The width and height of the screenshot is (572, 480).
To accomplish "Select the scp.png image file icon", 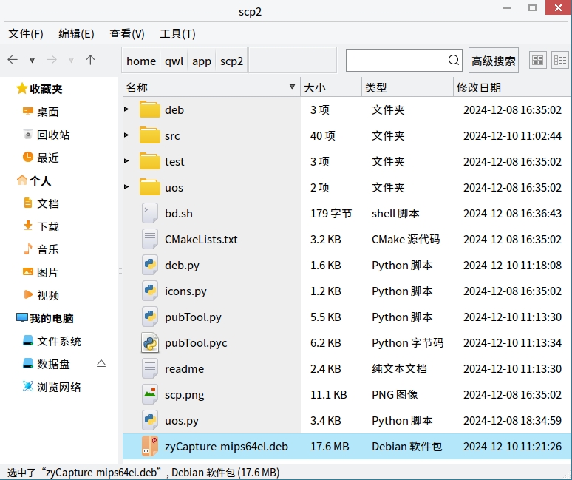I will (x=150, y=394).
